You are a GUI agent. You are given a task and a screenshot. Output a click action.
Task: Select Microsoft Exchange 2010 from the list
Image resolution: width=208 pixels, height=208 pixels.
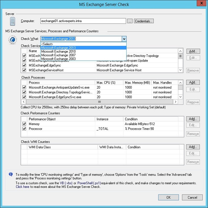83,52
